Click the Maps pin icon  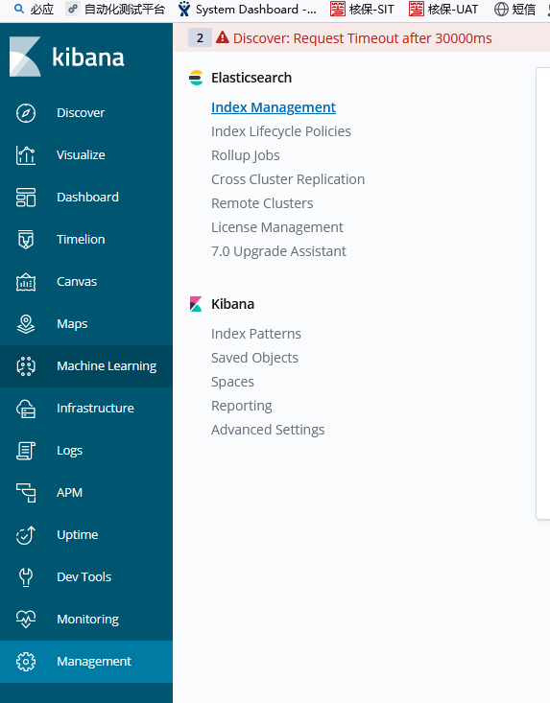(x=26, y=324)
